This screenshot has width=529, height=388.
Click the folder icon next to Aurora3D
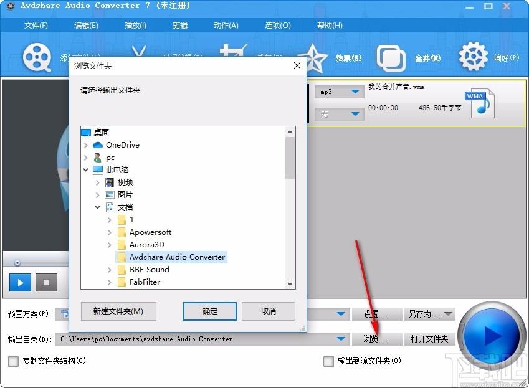122,245
